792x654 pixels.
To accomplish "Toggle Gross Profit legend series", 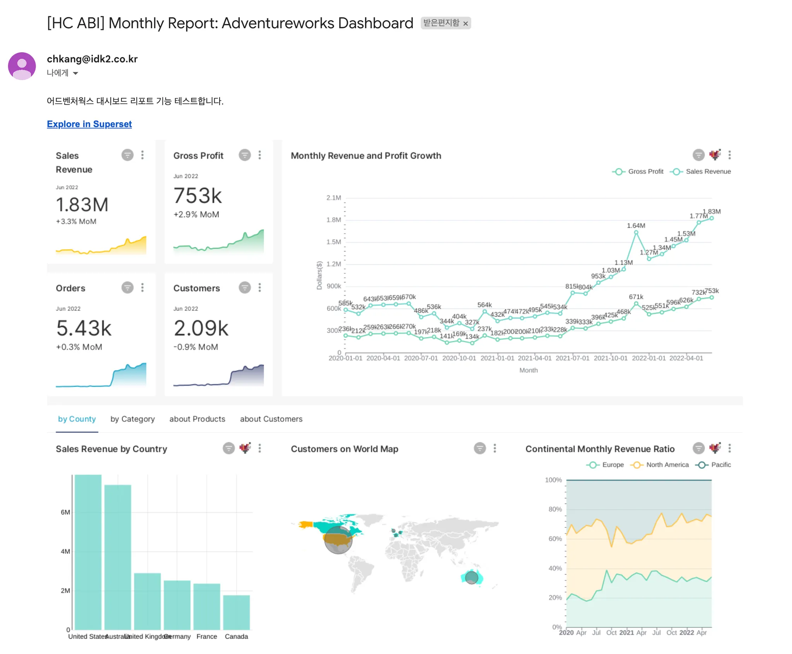I will coord(638,172).
